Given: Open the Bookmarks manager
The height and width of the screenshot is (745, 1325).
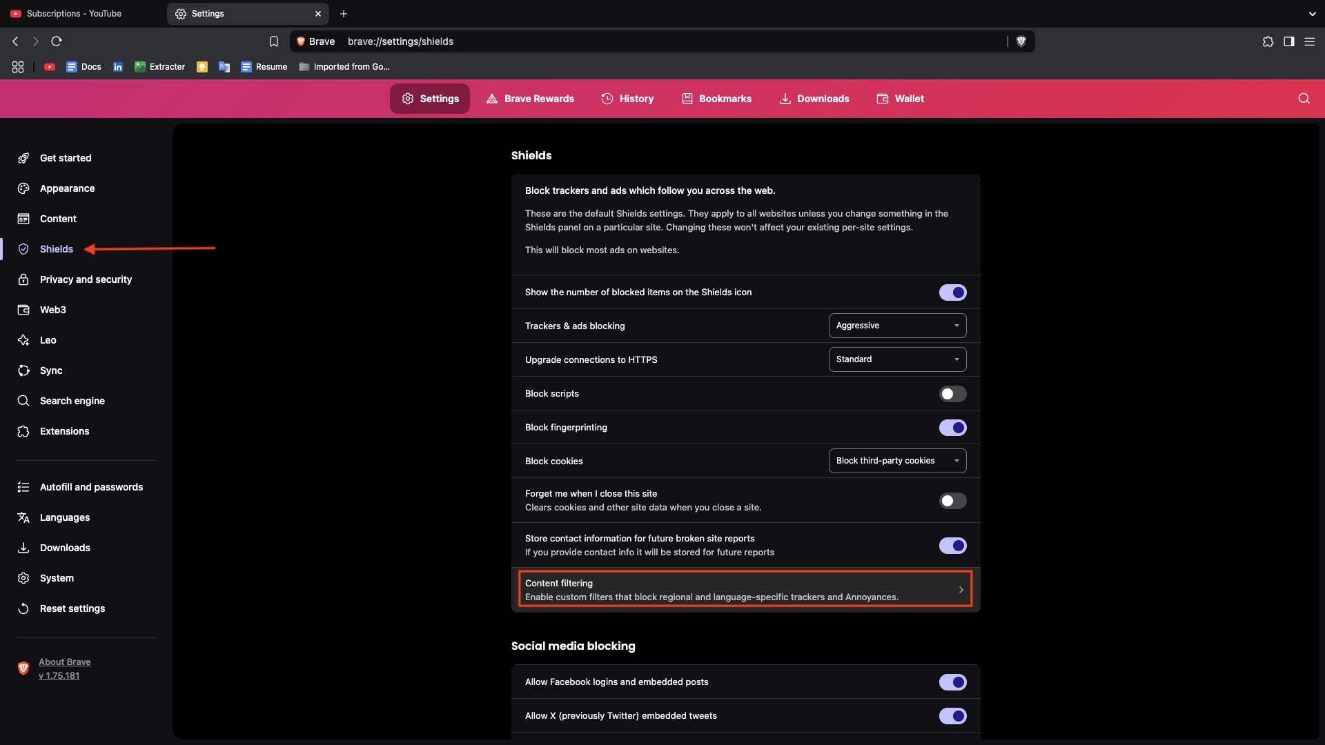Looking at the screenshot, I should pos(716,99).
